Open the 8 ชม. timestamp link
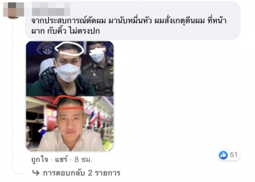The height and width of the screenshot is (182, 255). pyautogui.click(x=84, y=160)
